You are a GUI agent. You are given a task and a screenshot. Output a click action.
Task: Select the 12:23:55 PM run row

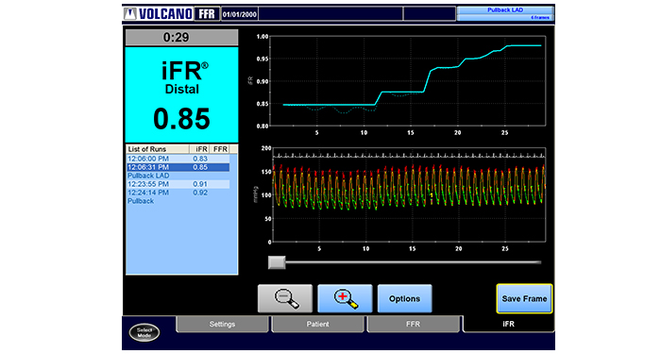coord(178,184)
